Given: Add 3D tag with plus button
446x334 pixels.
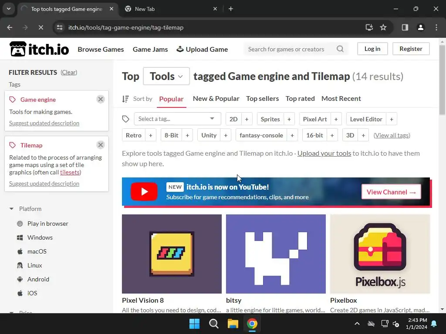Looking at the screenshot, I should [363, 135].
